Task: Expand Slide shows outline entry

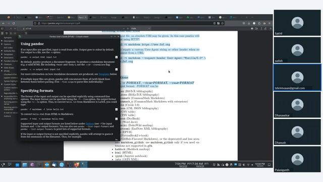Action: click(2, 67)
